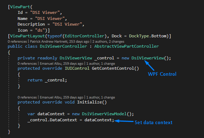
Task: Click the 'WPF Control' annotation label
Action: pyautogui.click(x=162, y=74)
